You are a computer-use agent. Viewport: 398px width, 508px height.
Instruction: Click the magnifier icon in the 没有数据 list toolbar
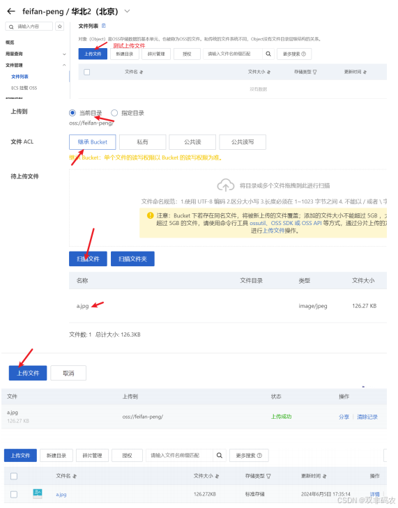click(x=268, y=54)
